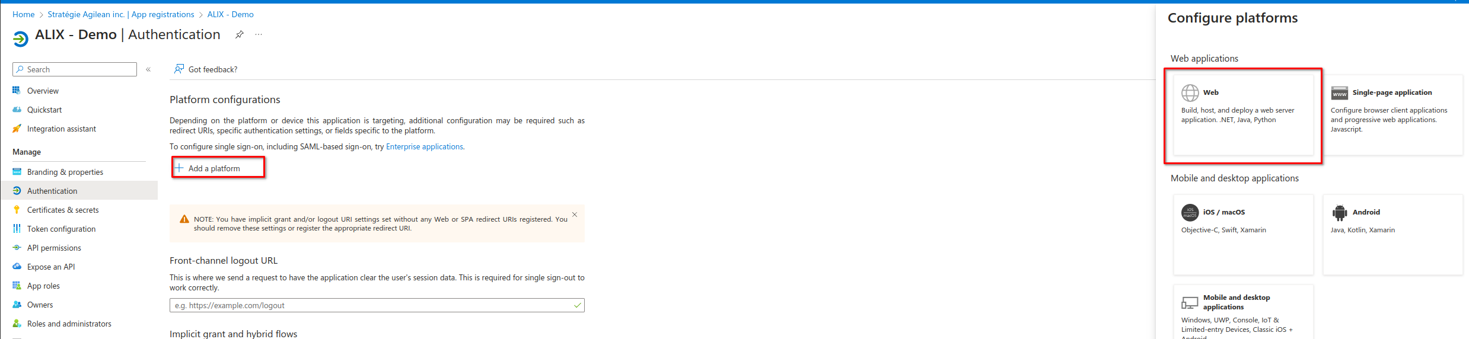This screenshot has height=339, width=1469.
Task: Go to the Home breadcrumb
Action: click(23, 14)
